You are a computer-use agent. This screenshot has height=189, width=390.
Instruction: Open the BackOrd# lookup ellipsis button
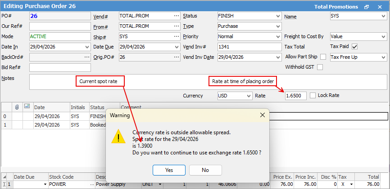click(87, 57)
